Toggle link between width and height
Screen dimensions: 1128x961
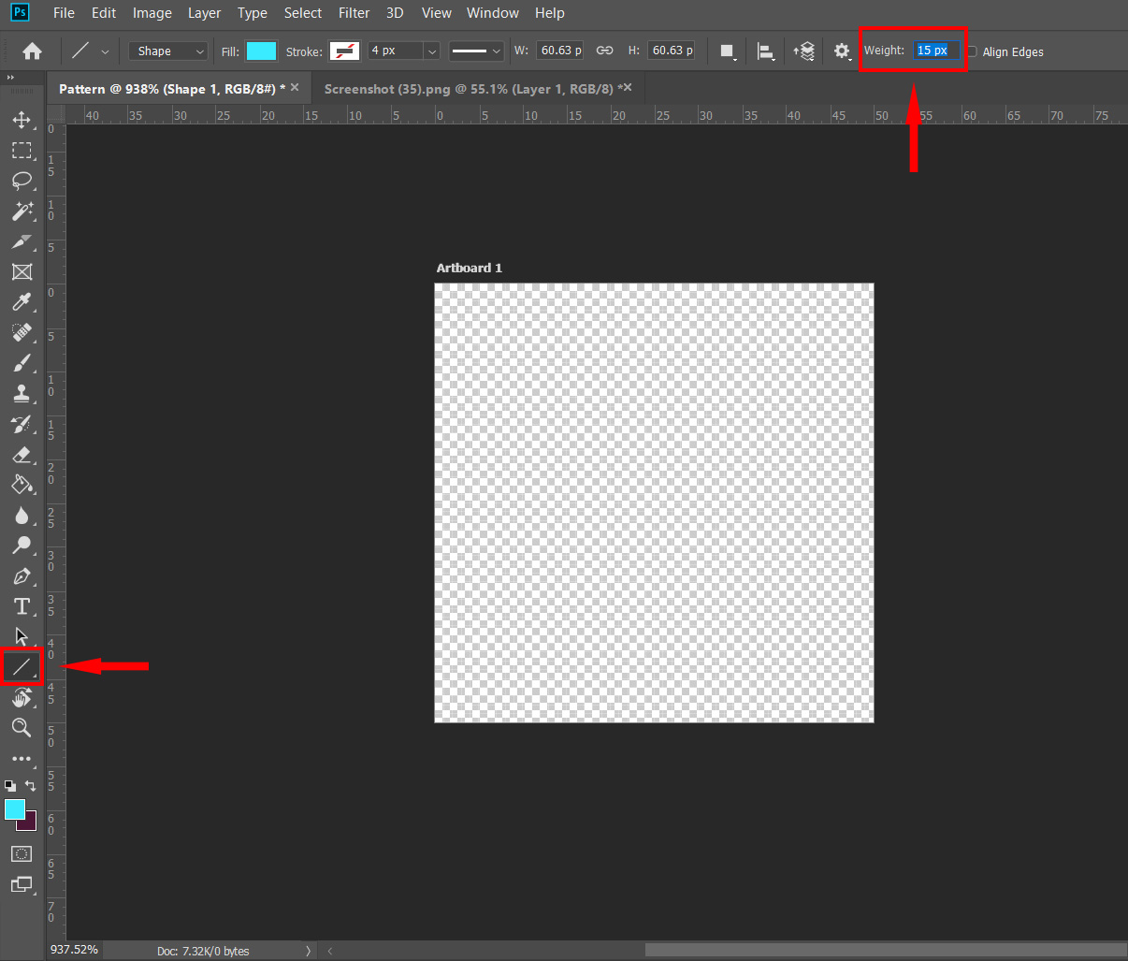coord(605,51)
